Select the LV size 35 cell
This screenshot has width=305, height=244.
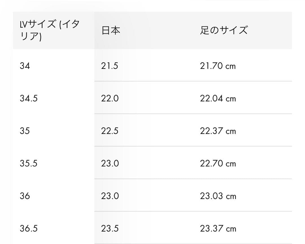click(25, 131)
